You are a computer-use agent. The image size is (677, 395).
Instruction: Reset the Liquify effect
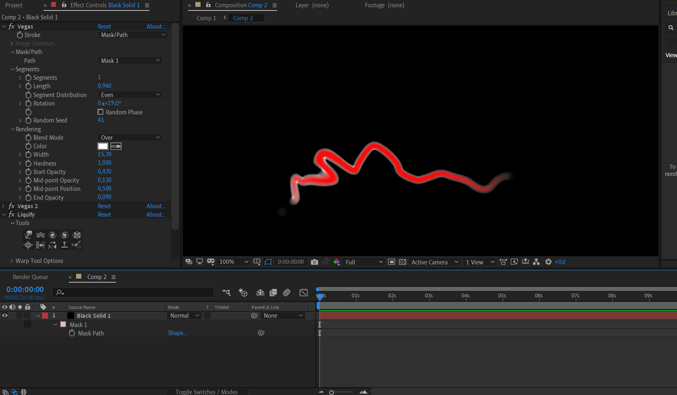[x=104, y=215]
